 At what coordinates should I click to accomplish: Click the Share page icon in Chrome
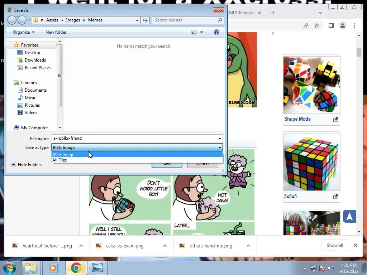click(x=305, y=25)
